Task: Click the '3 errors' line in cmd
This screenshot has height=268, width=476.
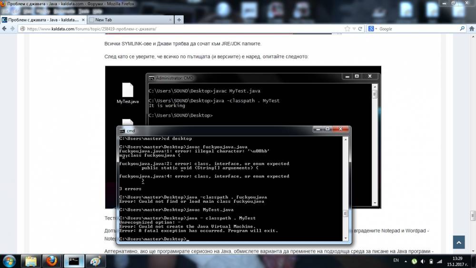Action: (x=130, y=189)
